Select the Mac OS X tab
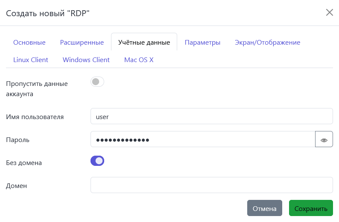The width and height of the screenshot is (339, 222). [x=139, y=60]
